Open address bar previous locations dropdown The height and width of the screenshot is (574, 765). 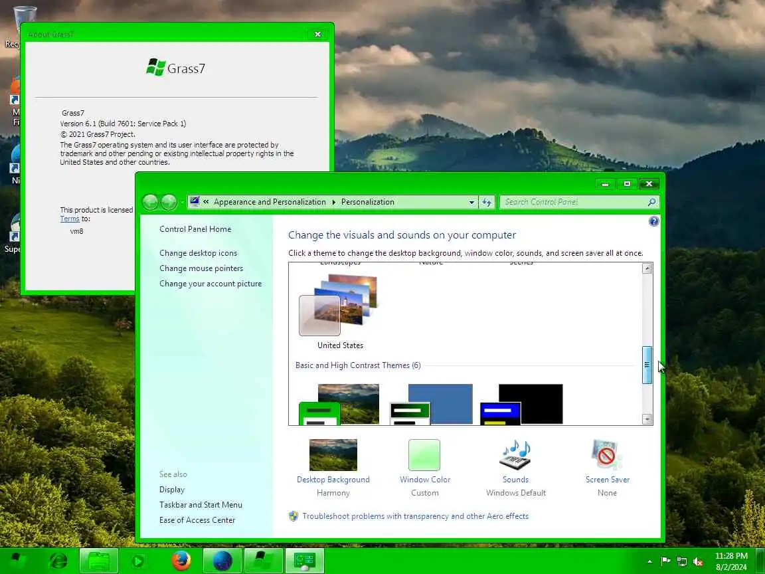pos(471,202)
